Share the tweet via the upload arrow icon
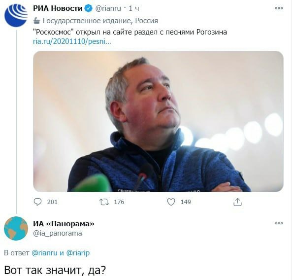The height and width of the screenshot is (280, 293). click(237, 202)
